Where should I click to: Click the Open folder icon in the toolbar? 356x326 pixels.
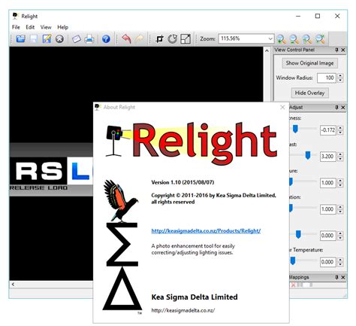[x=20, y=39]
